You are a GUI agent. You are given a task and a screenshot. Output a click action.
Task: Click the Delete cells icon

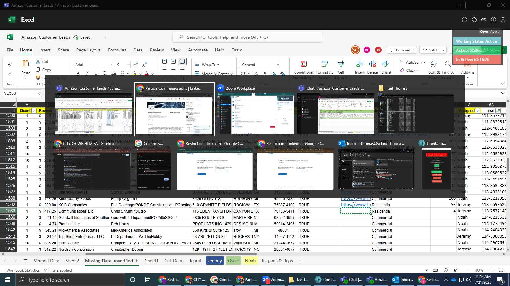372,64
